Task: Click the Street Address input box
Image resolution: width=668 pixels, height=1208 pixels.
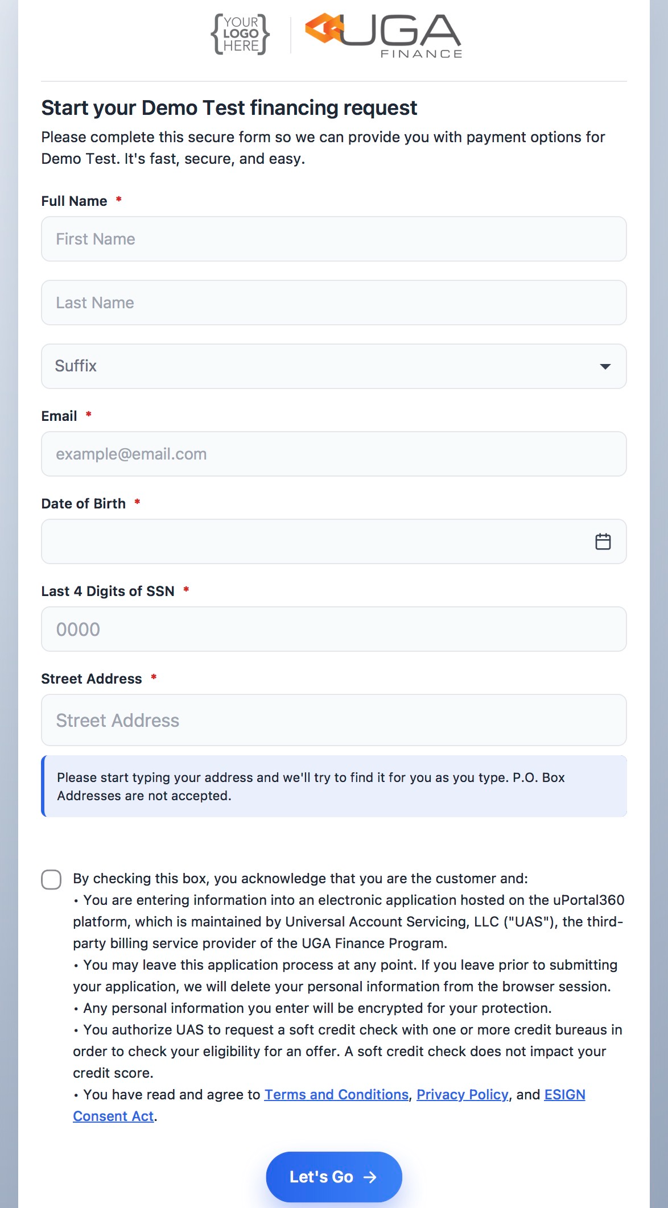Action: (x=334, y=720)
